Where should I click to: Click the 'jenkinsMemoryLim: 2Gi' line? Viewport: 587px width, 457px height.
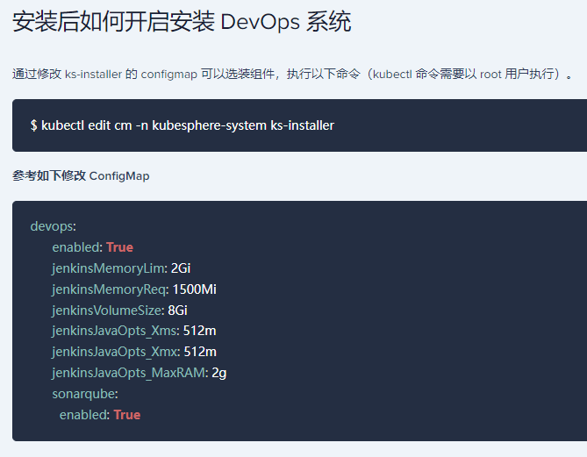coord(121,268)
